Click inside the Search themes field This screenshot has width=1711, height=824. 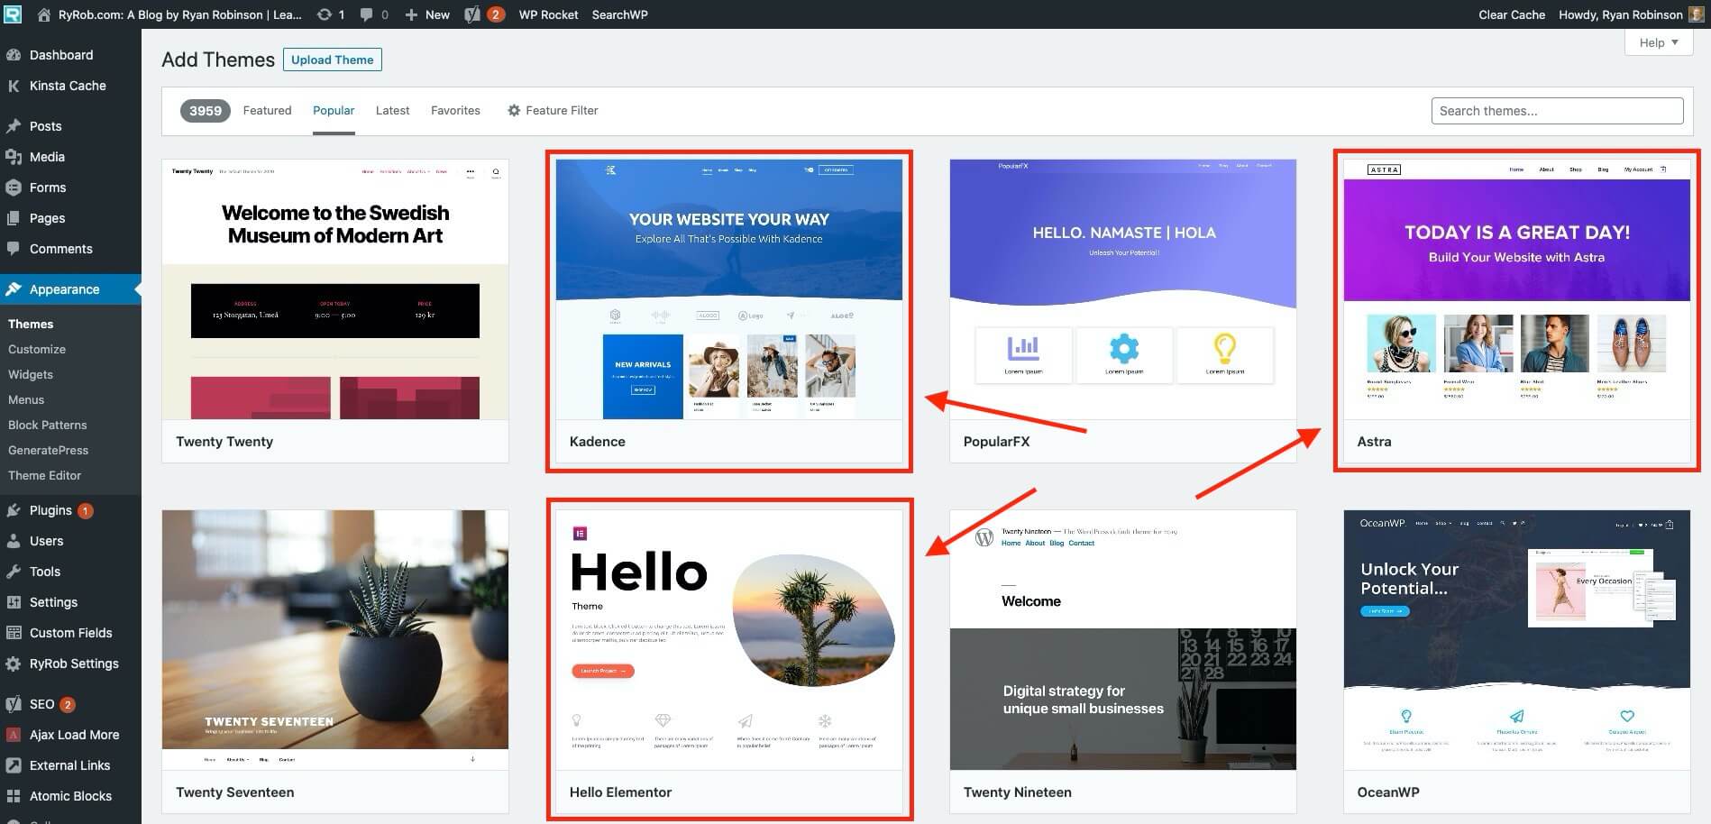[x=1557, y=110]
